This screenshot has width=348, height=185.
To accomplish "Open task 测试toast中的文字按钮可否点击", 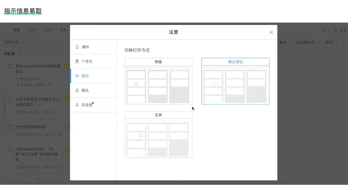I will pyautogui.click(x=38, y=69).
